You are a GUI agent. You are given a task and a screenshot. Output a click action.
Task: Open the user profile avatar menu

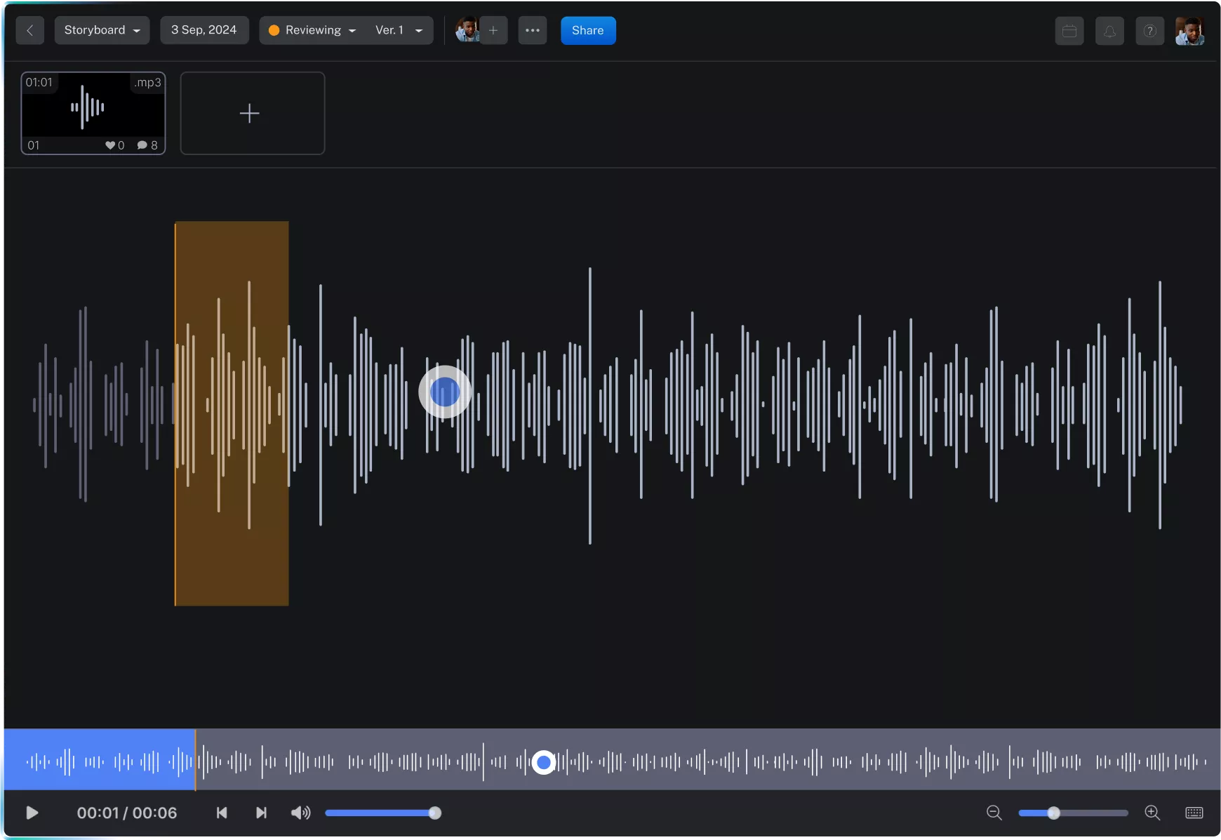point(1189,31)
